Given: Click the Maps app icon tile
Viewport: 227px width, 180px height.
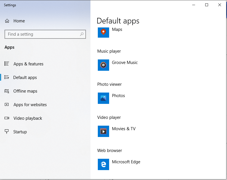Looking at the screenshot, I should coord(103,33).
